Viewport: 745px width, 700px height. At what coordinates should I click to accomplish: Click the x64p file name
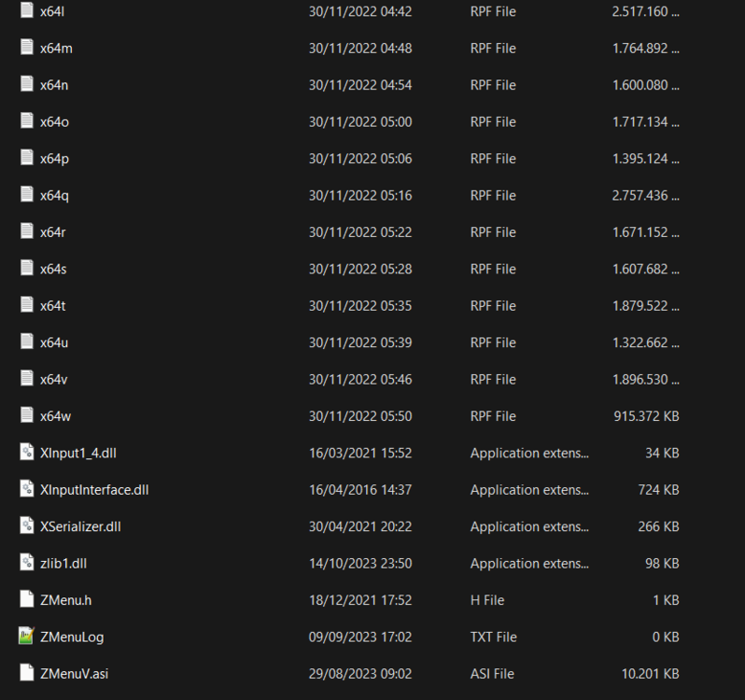[55, 159]
